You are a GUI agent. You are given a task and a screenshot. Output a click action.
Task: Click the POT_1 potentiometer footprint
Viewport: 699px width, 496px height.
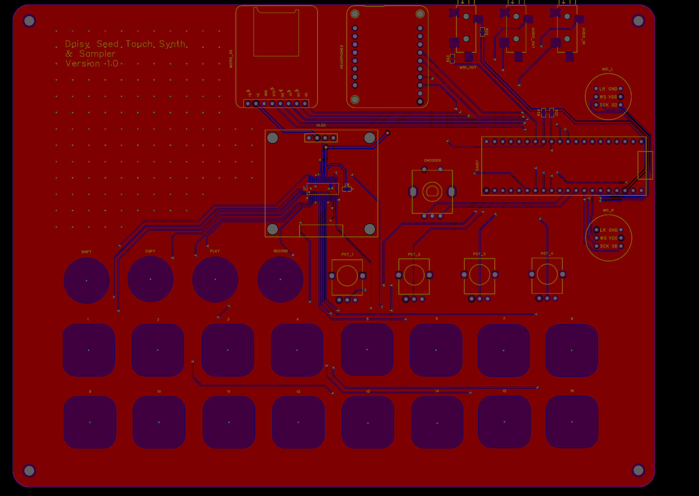click(x=347, y=276)
